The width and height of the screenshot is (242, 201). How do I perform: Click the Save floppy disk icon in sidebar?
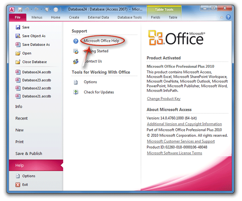pos(18,27)
